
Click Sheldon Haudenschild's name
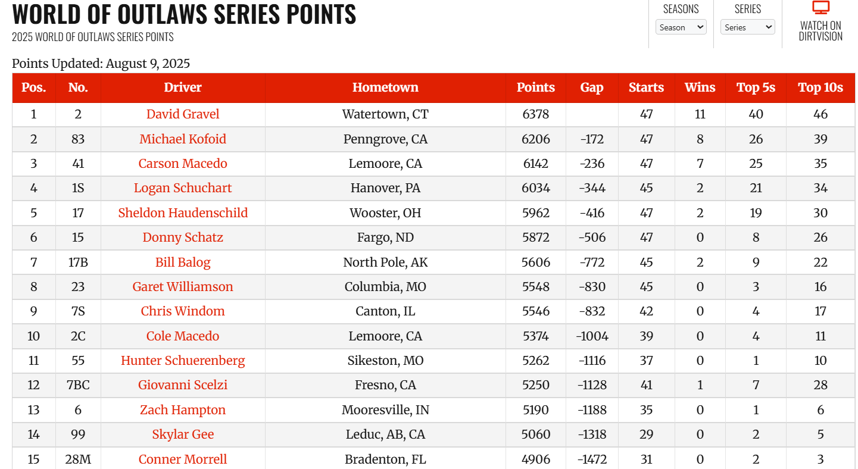click(x=183, y=213)
